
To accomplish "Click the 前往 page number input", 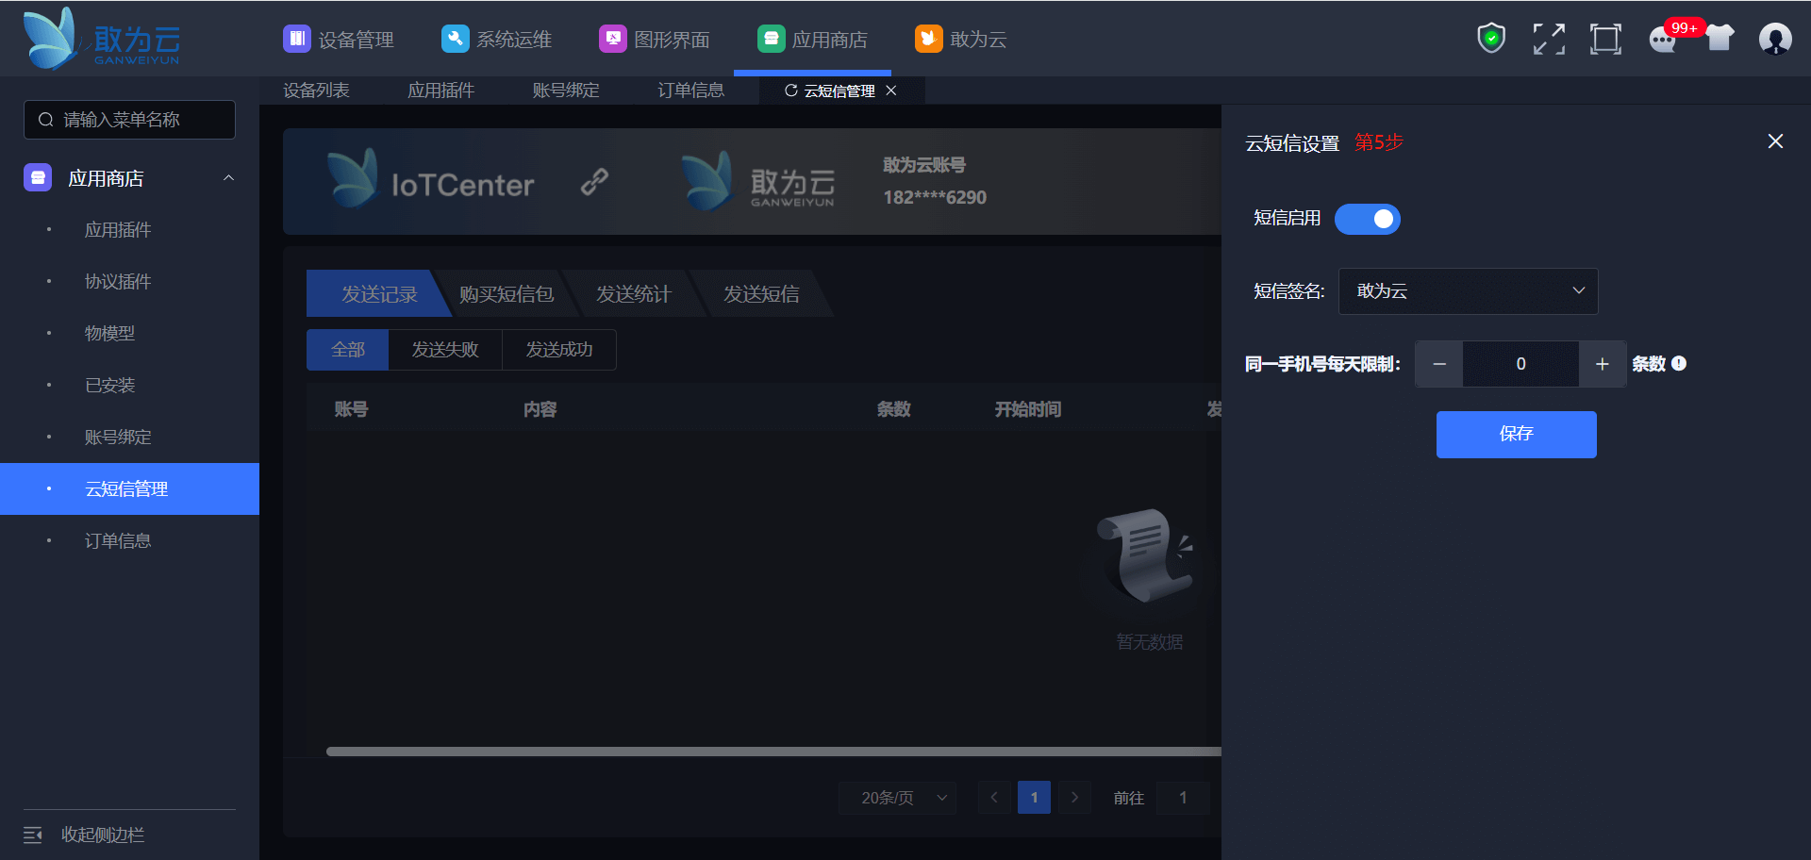I will tap(1183, 798).
